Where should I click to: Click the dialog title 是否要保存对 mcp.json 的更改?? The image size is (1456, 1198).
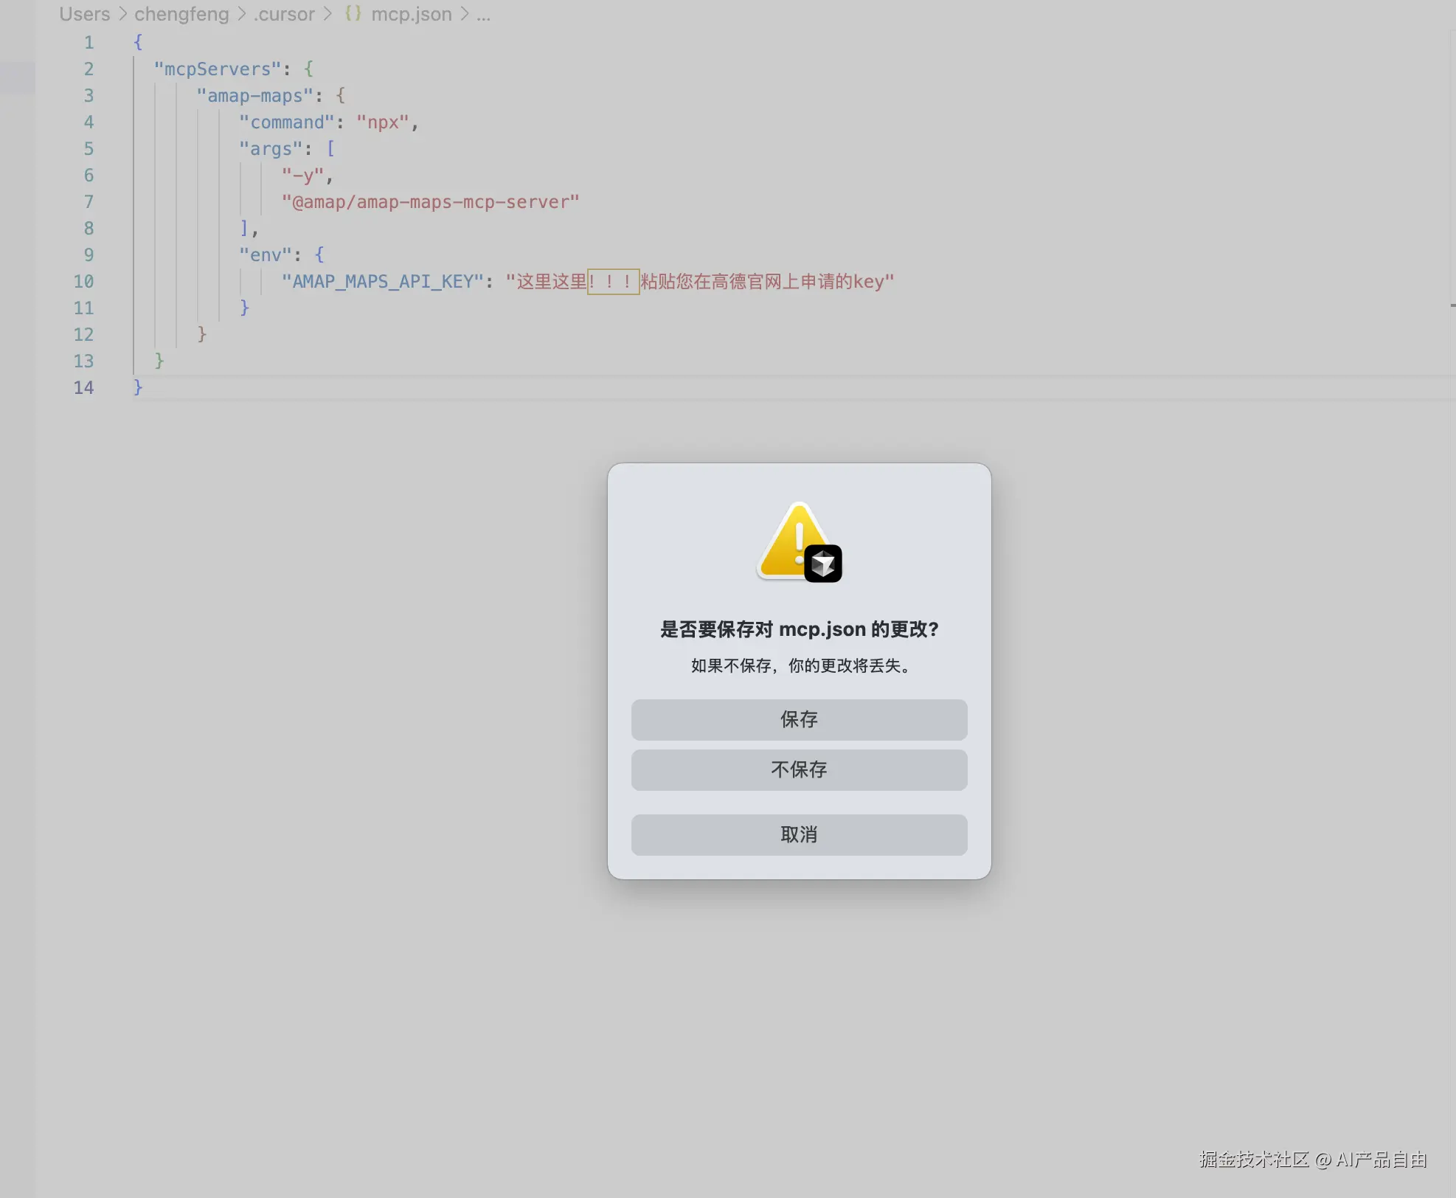pyautogui.click(x=799, y=629)
